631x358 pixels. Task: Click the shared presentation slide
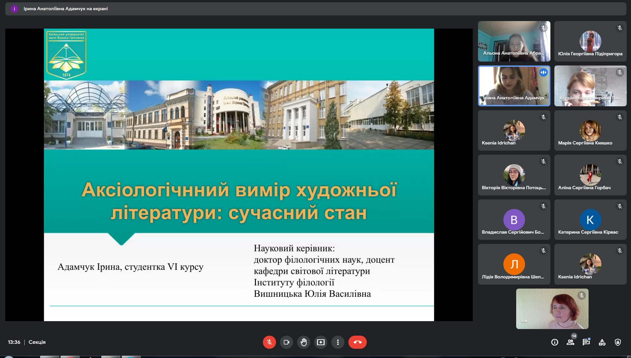239,175
